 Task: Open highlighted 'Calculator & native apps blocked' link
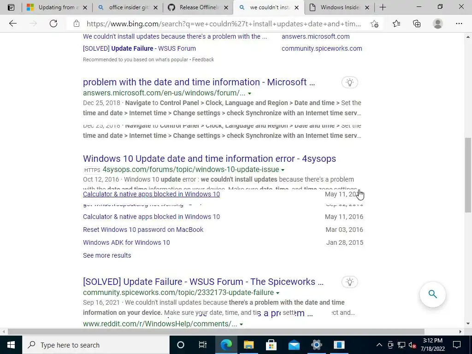pos(151,194)
